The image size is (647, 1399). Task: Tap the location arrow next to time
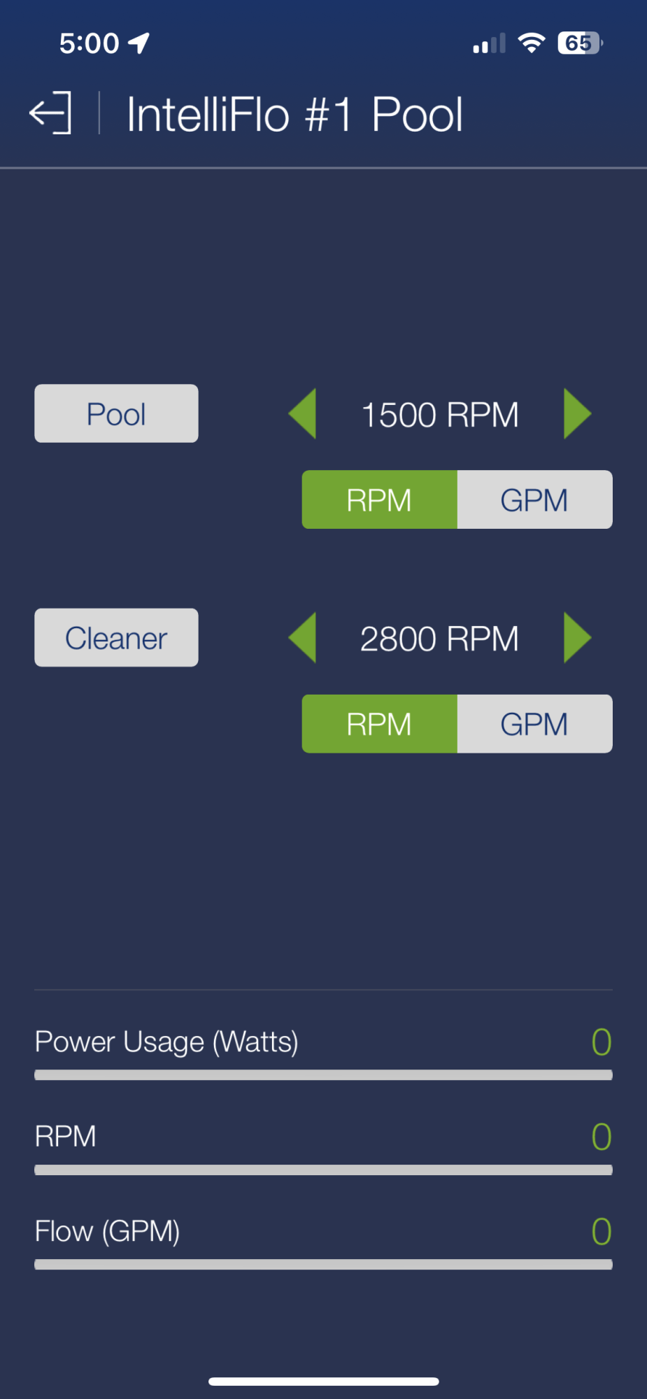coord(139,43)
